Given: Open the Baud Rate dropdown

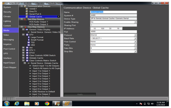Looking at the screenshot, I should [135, 38].
